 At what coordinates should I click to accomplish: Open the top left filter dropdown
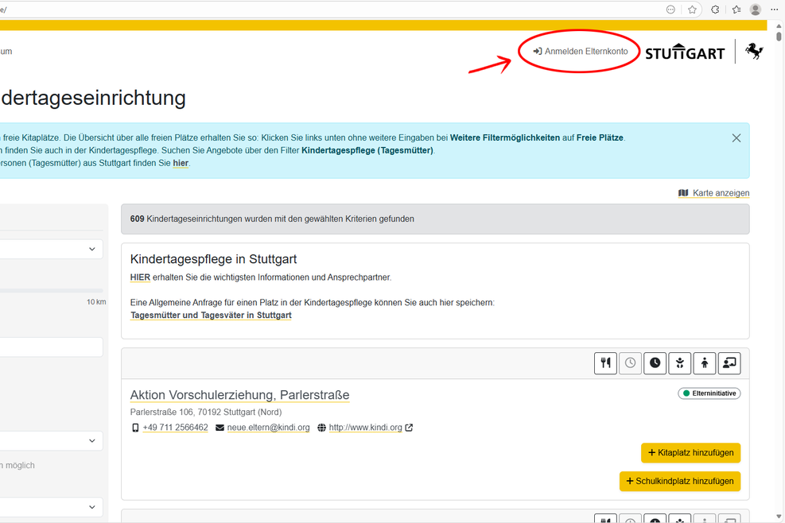point(51,249)
